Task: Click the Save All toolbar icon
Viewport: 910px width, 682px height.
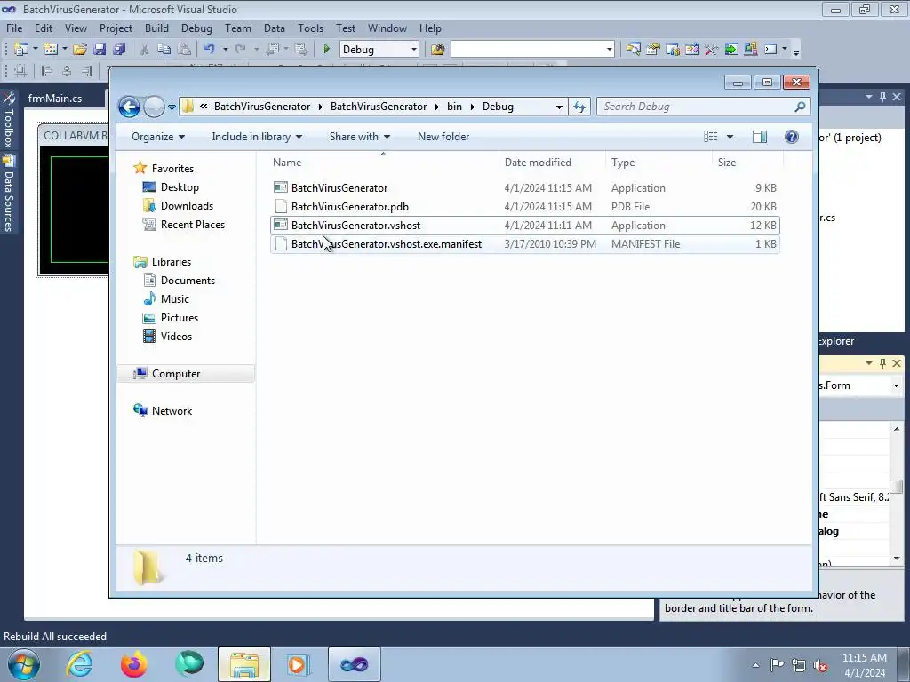Action: pos(119,50)
